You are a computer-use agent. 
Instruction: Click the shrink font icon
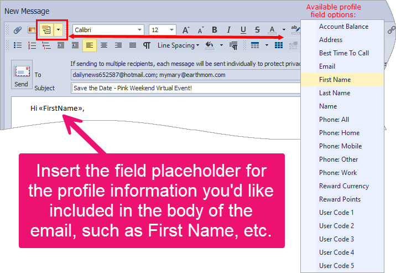[x=201, y=30]
